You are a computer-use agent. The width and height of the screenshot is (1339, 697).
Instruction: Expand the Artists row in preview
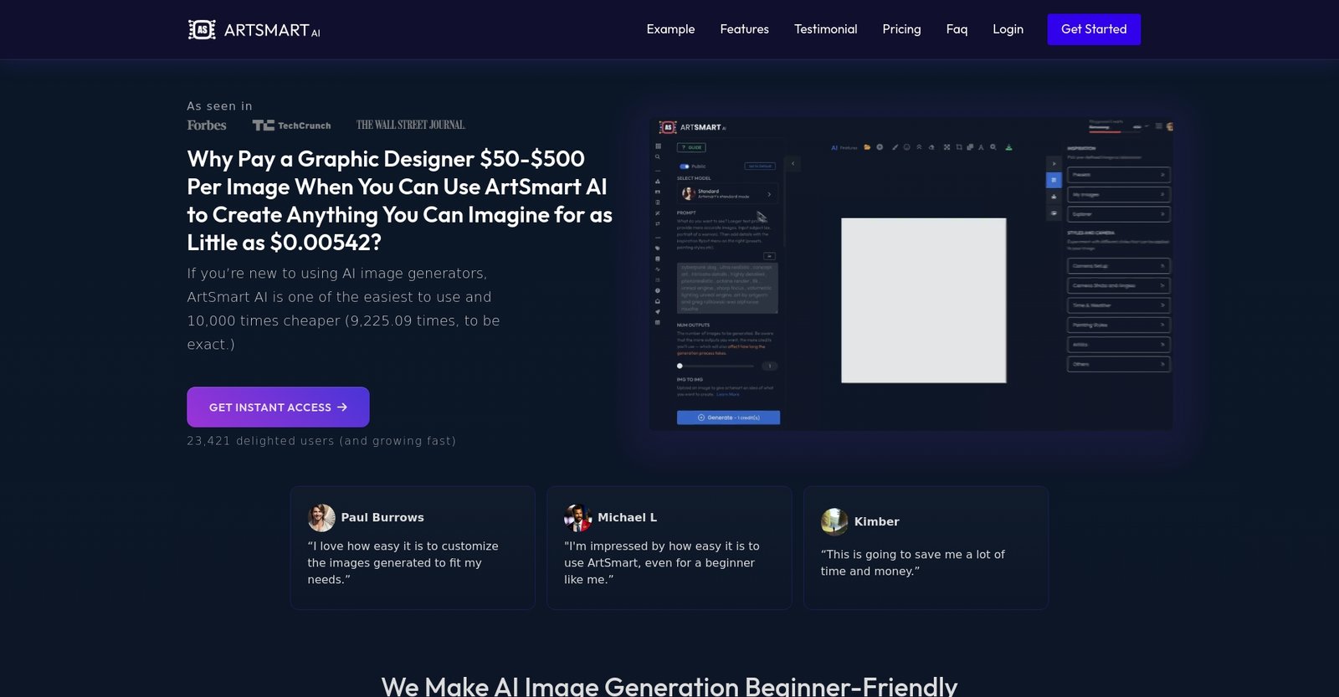[x=1119, y=345]
